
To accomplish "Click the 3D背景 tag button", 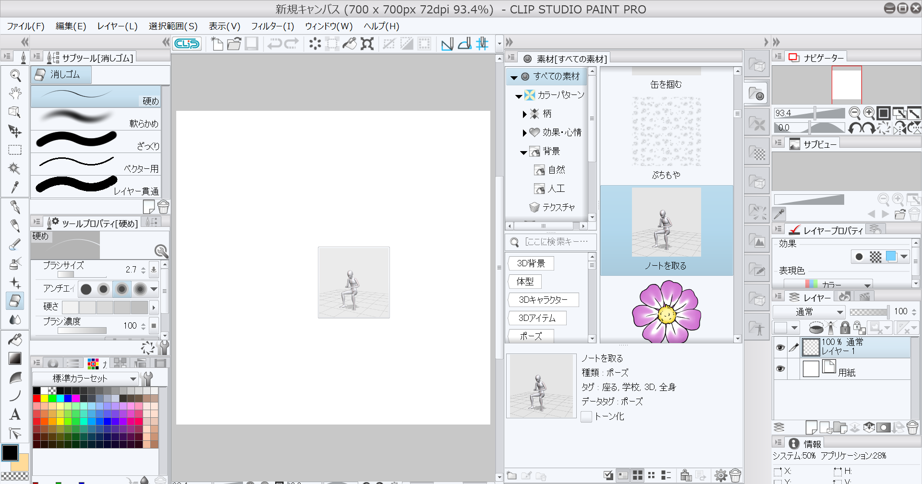I will coord(531,263).
